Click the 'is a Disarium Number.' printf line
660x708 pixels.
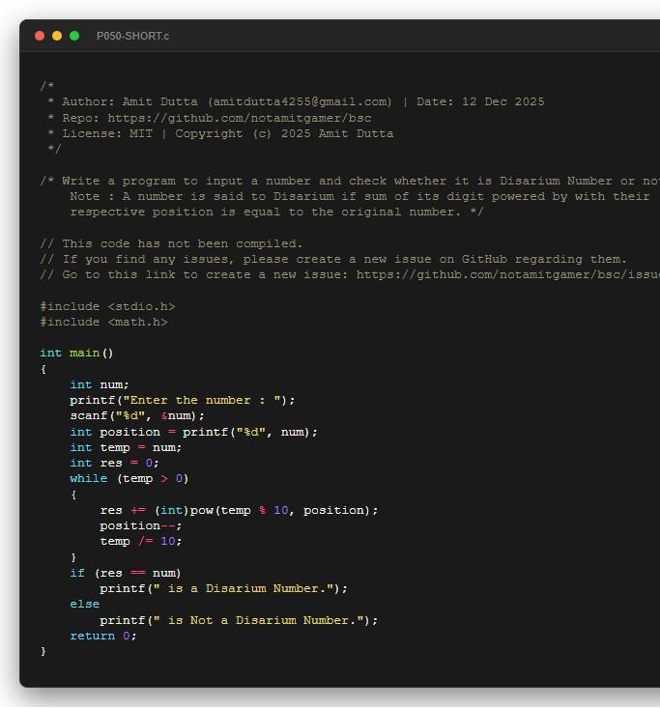pyautogui.click(x=224, y=589)
